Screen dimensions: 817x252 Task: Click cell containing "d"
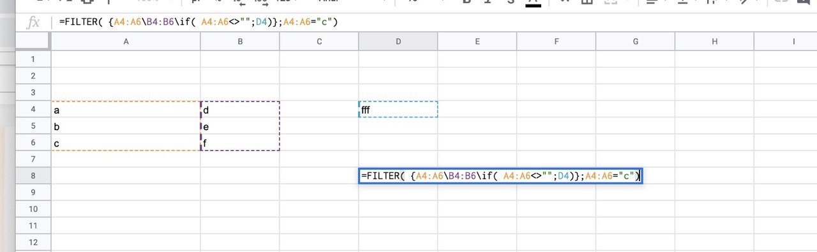click(x=240, y=110)
